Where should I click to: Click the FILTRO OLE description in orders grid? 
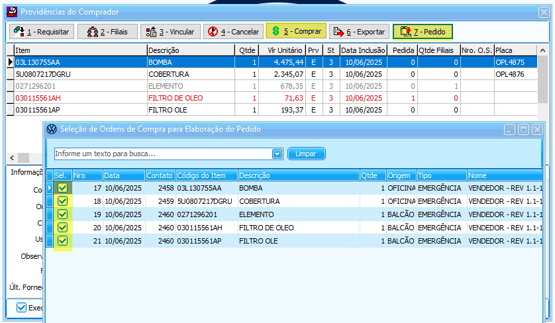pyautogui.click(x=258, y=241)
